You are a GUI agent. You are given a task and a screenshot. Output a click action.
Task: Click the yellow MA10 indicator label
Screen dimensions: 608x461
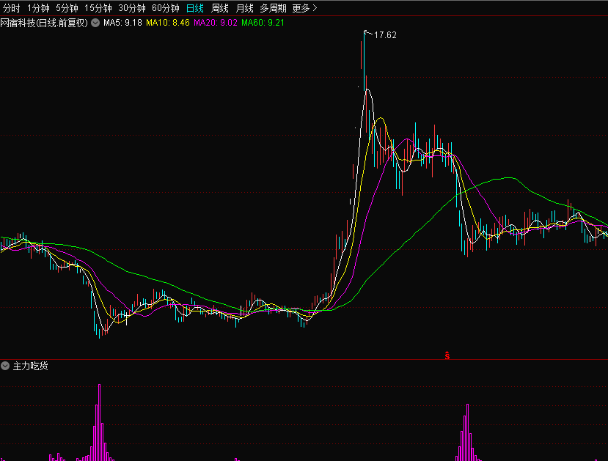pyautogui.click(x=168, y=23)
